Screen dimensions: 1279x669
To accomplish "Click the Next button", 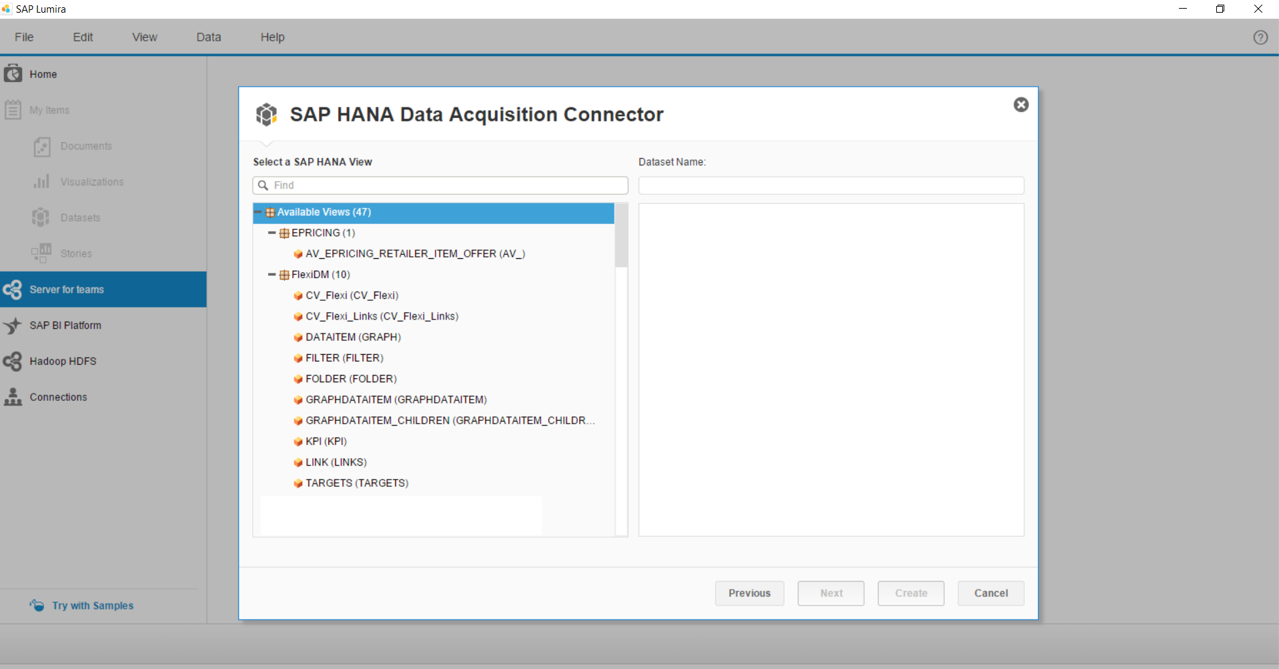I will click(x=831, y=593).
